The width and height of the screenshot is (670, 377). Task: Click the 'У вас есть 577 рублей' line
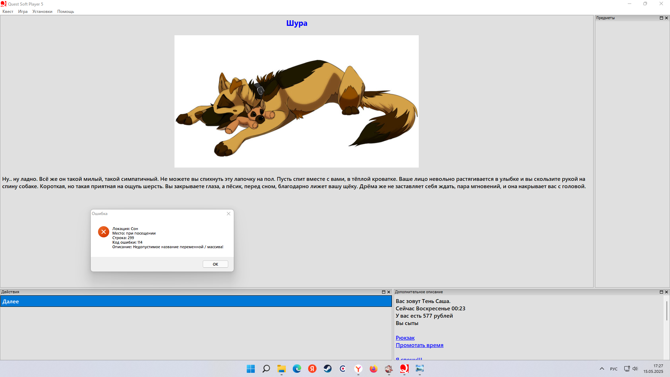click(424, 316)
